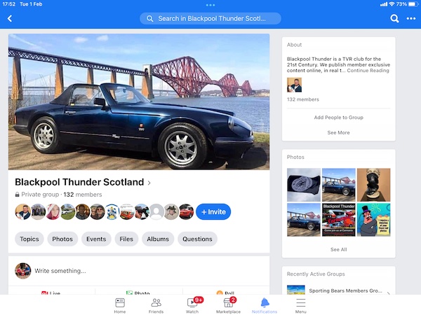421x315 pixels.
Task: Click Add People to Group
Action: pyautogui.click(x=338, y=118)
